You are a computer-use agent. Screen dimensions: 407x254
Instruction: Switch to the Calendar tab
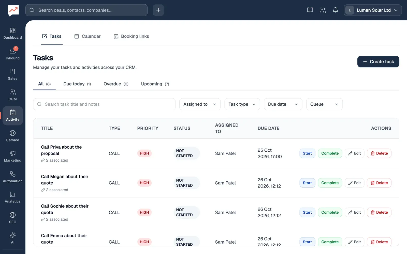[x=88, y=36]
